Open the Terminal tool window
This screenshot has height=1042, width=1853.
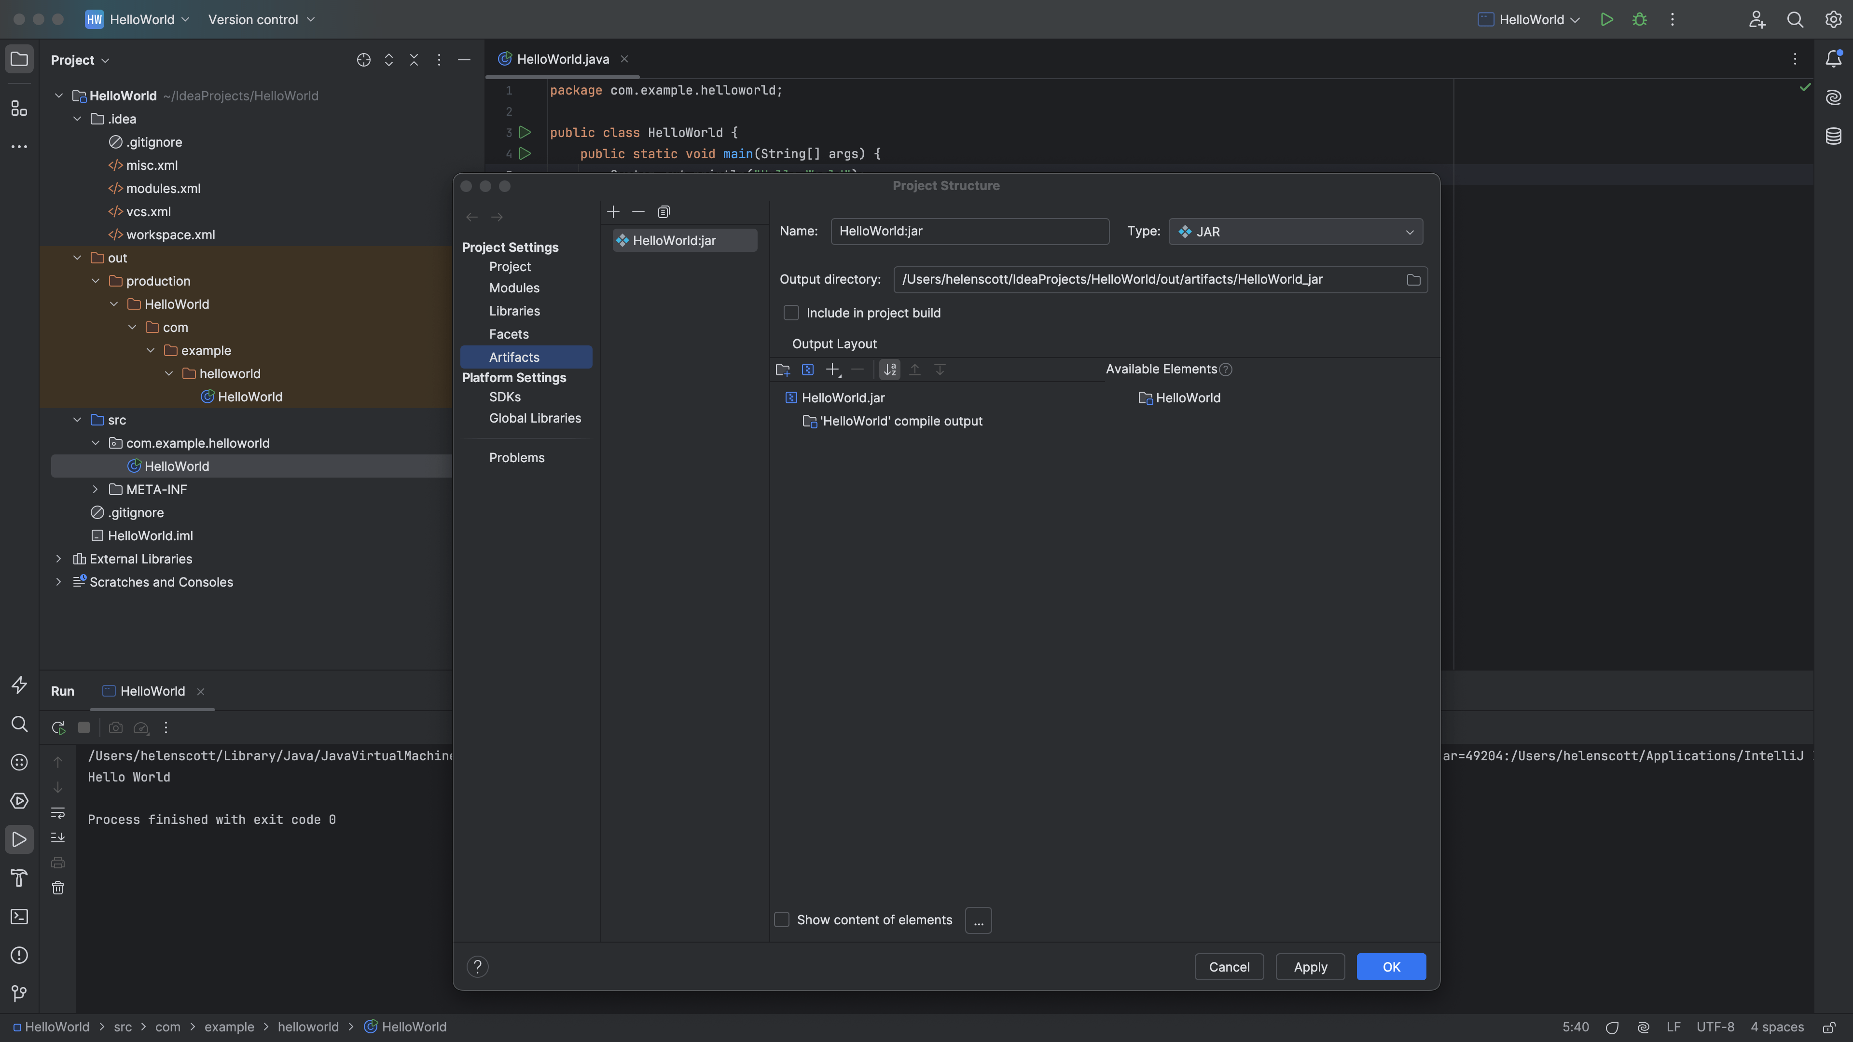pyautogui.click(x=19, y=917)
